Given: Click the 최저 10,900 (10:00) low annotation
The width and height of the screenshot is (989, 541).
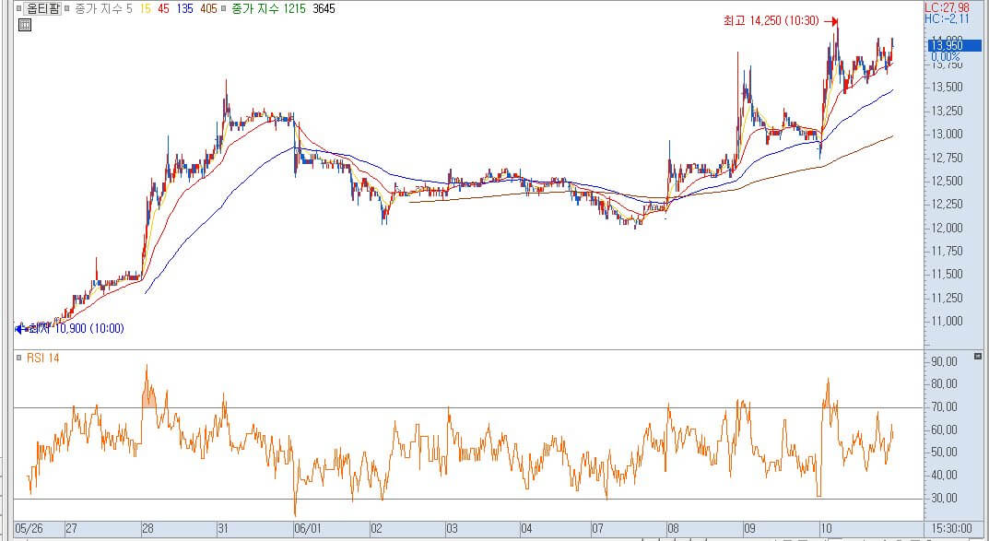Looking at the screenshot, I should [76, 328].
